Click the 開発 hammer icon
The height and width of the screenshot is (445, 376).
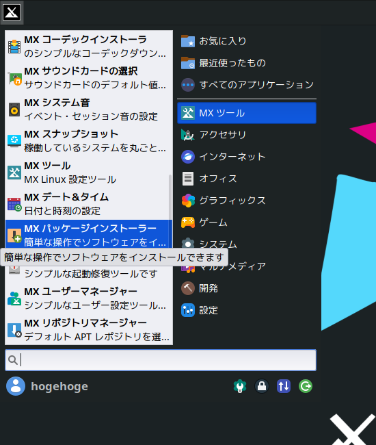click(188, 288)
